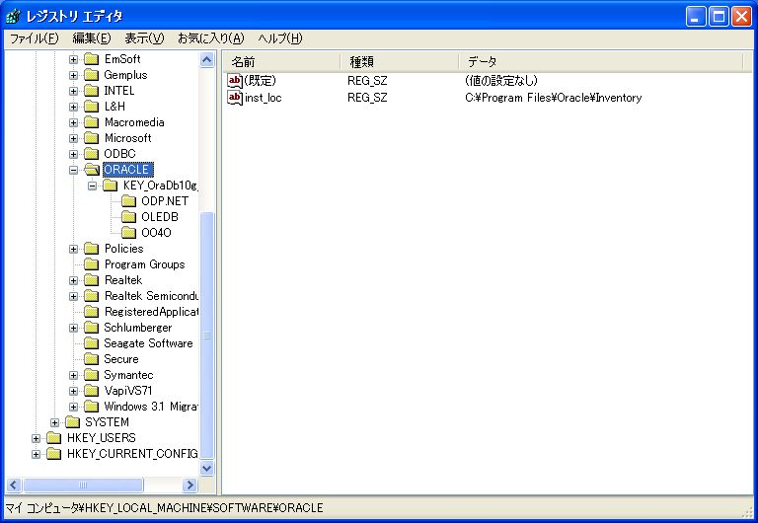Click the KEY_OraDb10g folder icon
This screenshot has height=523, width=758.
[x=111, y=186]
